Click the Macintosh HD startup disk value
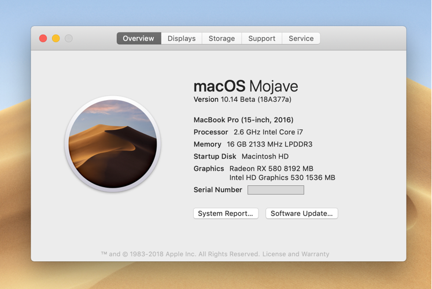This screenshot has width=432, height=289. point(265,156)
